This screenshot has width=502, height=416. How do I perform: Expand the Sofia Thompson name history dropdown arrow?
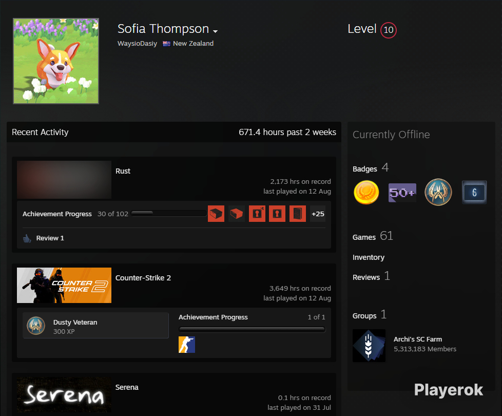coord(216,31)
